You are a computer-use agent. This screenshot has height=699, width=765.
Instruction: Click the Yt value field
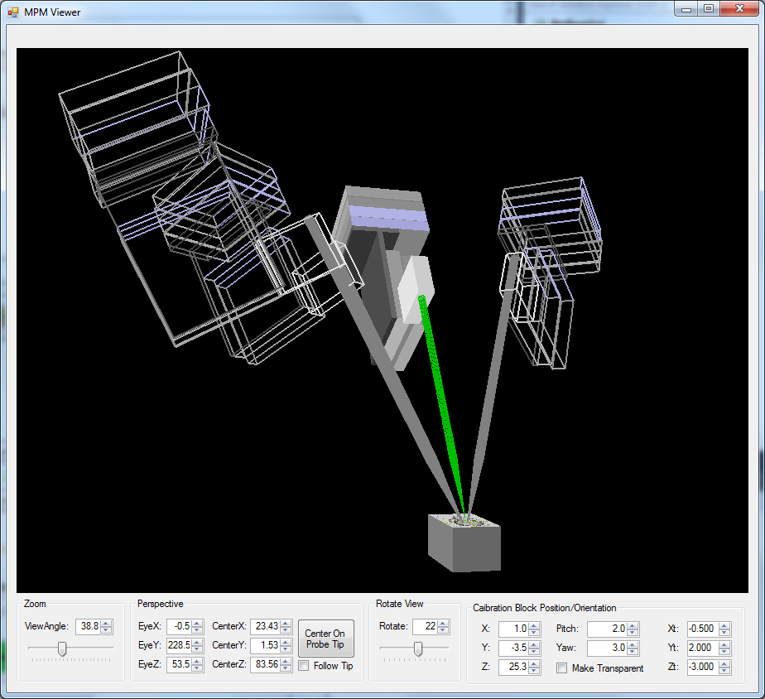pyautogui.click(x=703, y=648)
